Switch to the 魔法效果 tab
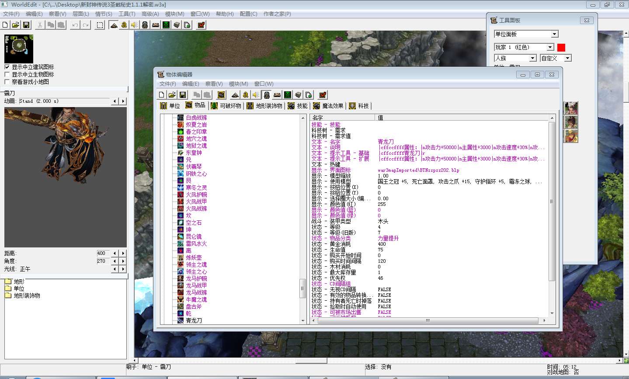This screenshot has width=629, height=379. pos(329,106)
